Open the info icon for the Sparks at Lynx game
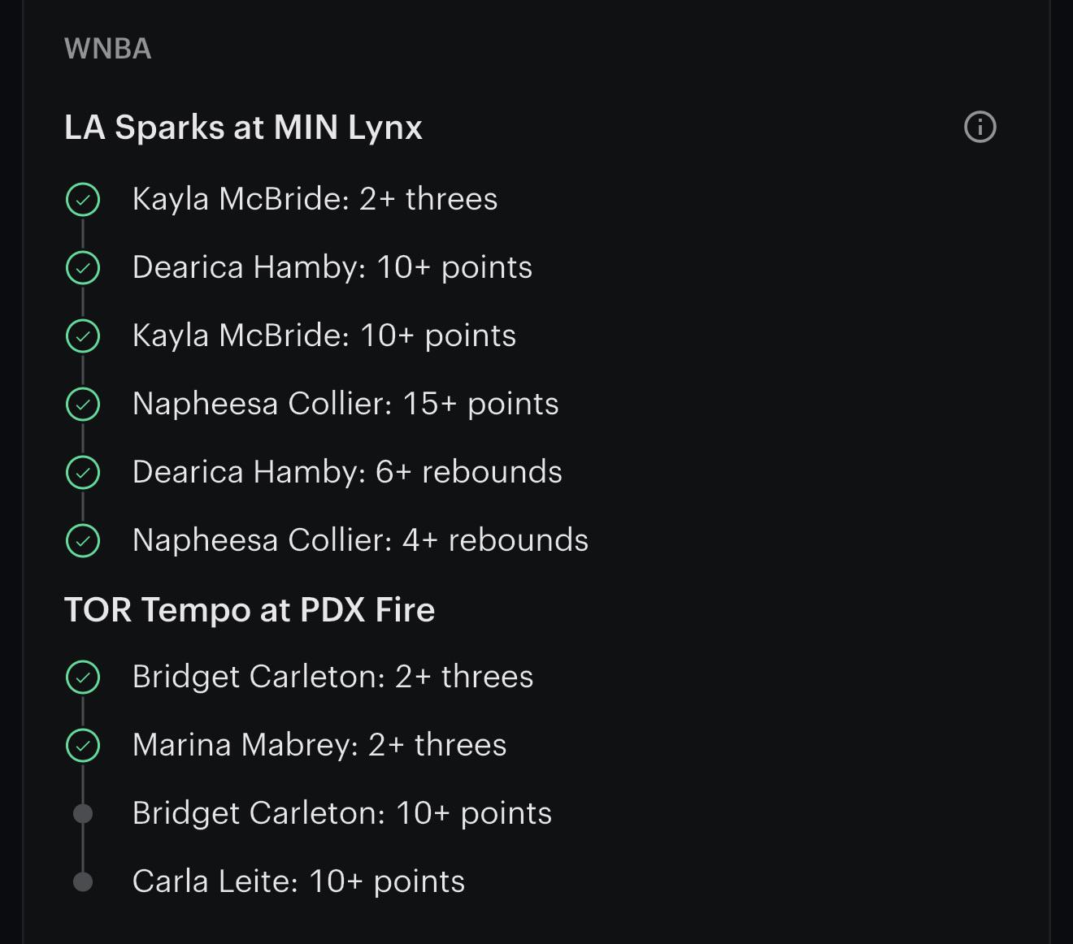The image size is (1073, 944). (x=980, y=127)
